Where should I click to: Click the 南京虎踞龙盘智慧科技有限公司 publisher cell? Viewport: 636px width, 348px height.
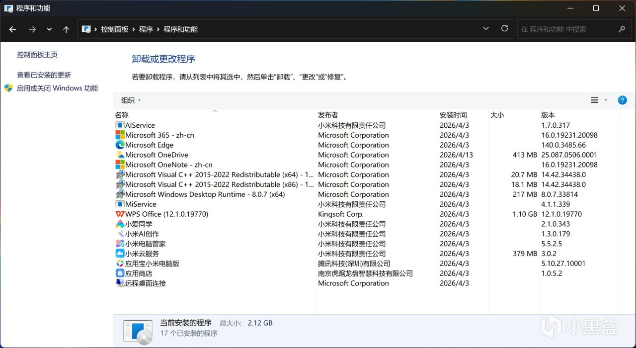[x=365, y=273]
